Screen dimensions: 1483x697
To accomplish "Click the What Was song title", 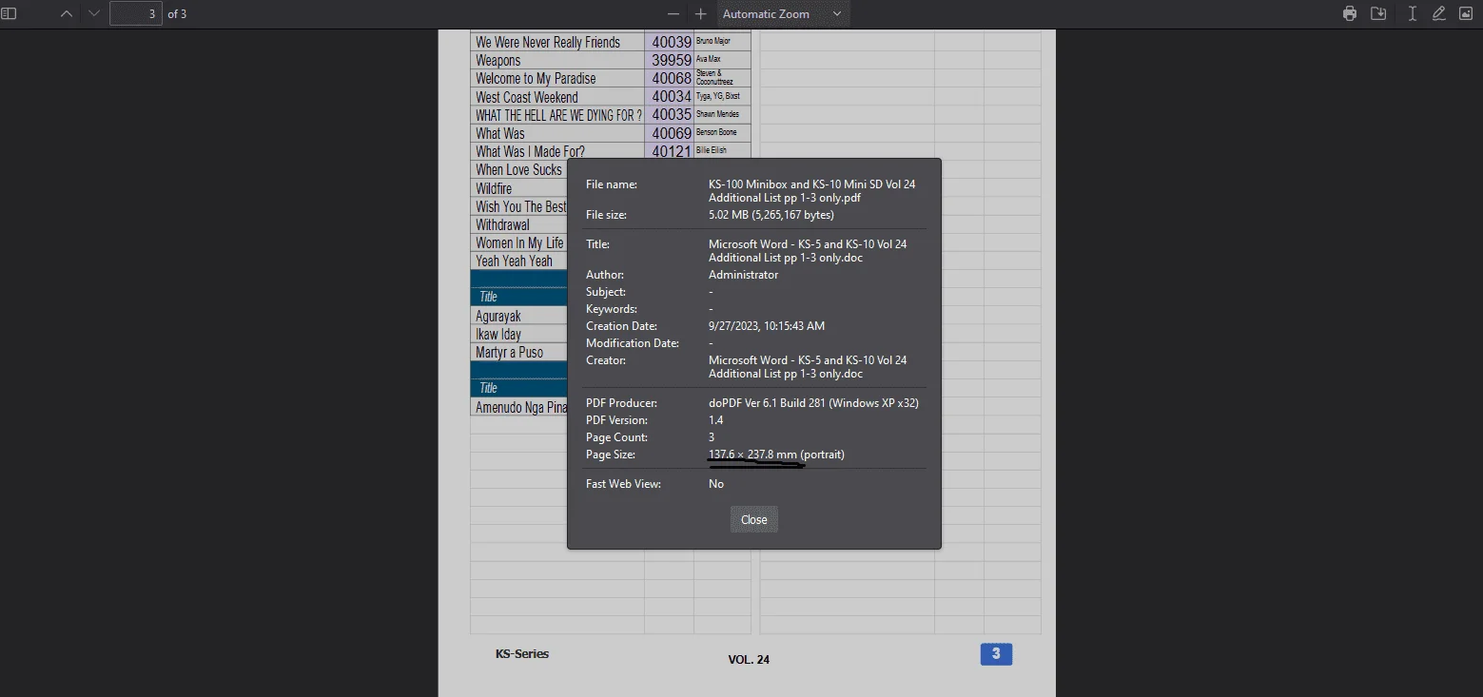I will (500, 133).
